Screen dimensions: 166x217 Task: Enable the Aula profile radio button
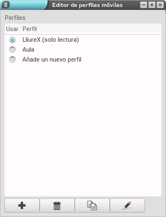(12, 50)
